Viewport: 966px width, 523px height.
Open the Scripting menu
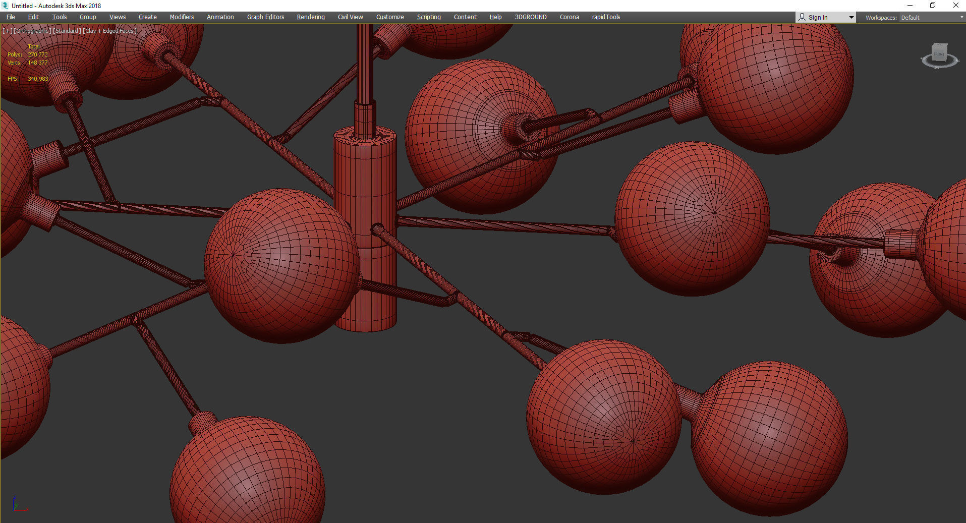429,17
